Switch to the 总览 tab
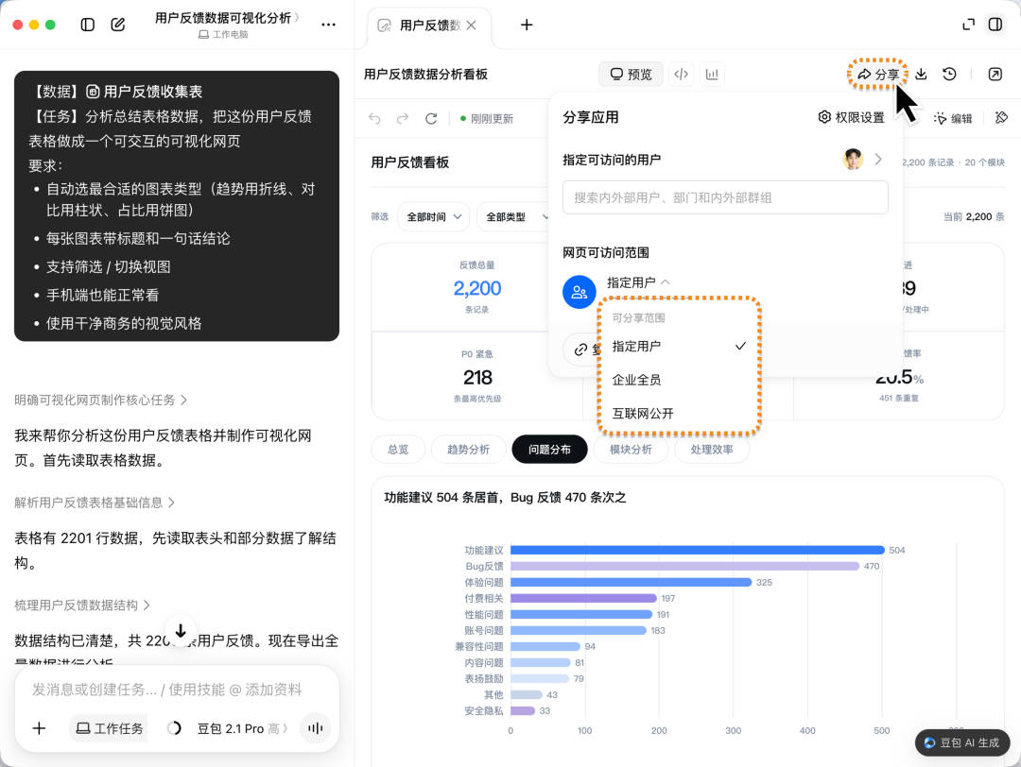Screen dimensions: 1021x767 click(398, 450)
